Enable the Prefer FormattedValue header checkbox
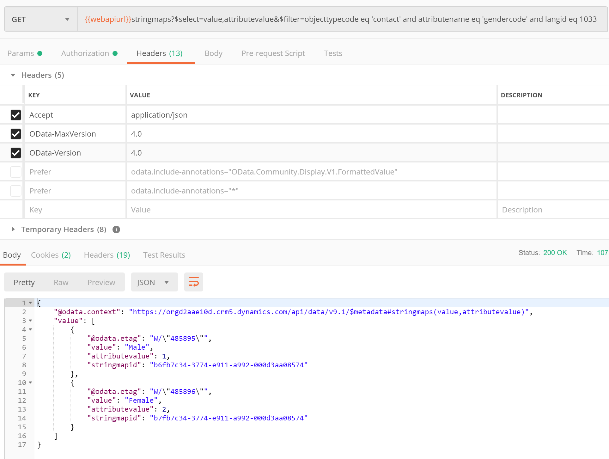The height and width of the screenshot is (459, 609). pos(16,172)
